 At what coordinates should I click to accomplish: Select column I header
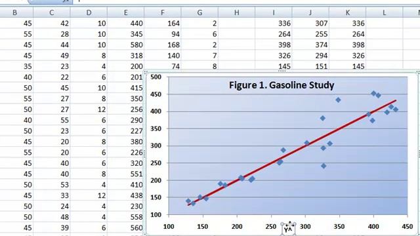point(274,12)
